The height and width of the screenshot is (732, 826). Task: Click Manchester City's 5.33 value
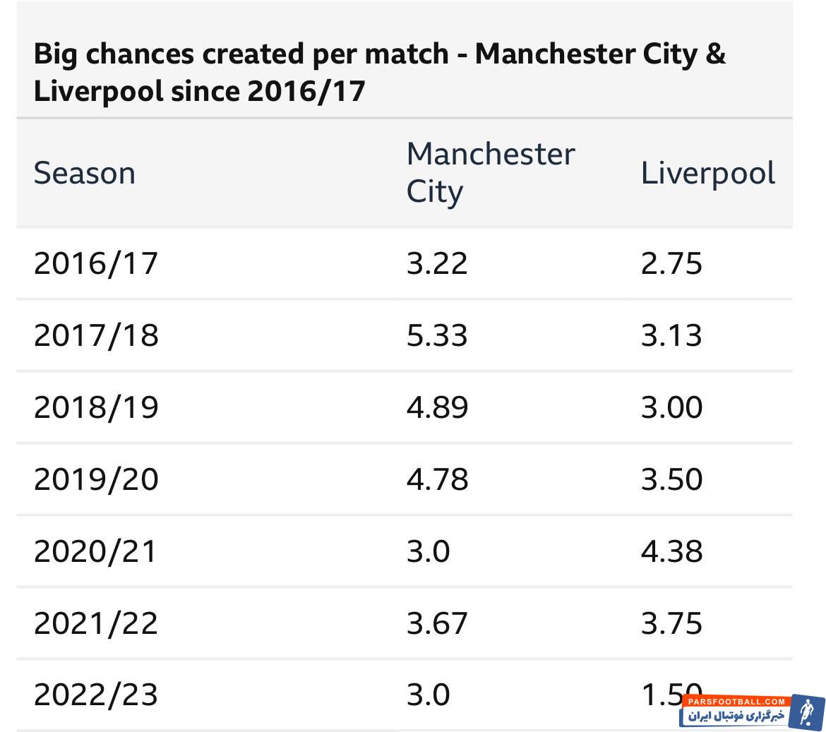point(436,335)
